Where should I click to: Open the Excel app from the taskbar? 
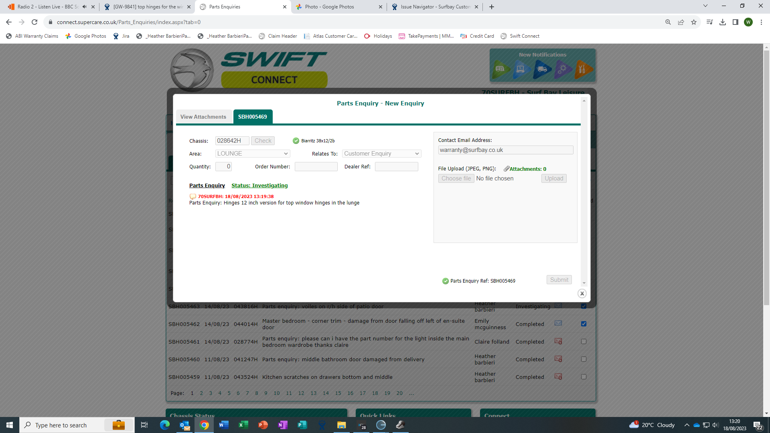point(243,425)
